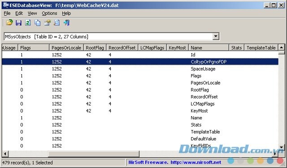Click the Exit toolbar icon
Image resolution: width=287 pixels, height=168 pixels.
coord(67,23)
